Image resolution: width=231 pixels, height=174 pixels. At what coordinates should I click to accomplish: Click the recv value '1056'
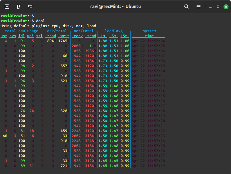tap(76, 51)
